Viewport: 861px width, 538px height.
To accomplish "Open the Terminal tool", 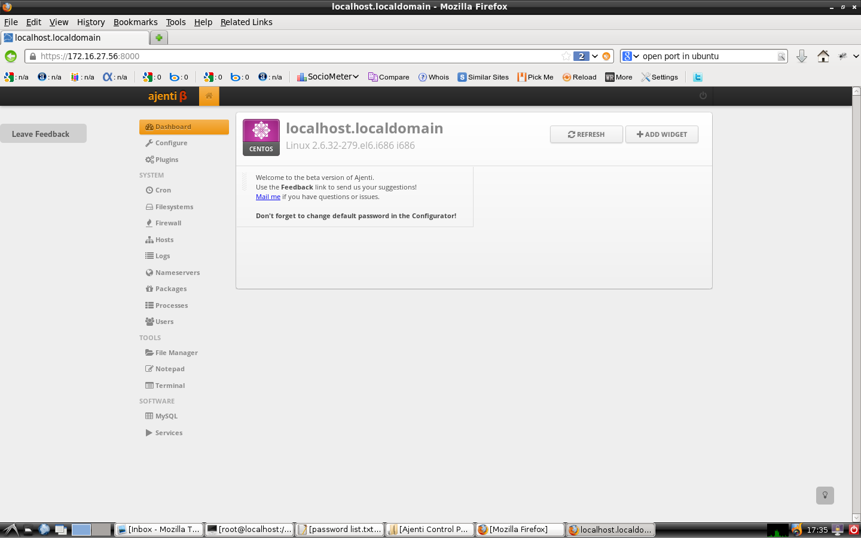I will point(169,386).
